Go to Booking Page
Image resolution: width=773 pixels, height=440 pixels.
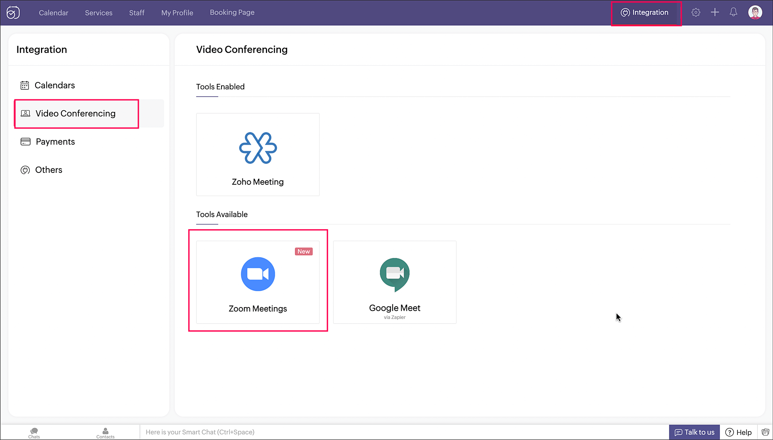tap(232, 12)
